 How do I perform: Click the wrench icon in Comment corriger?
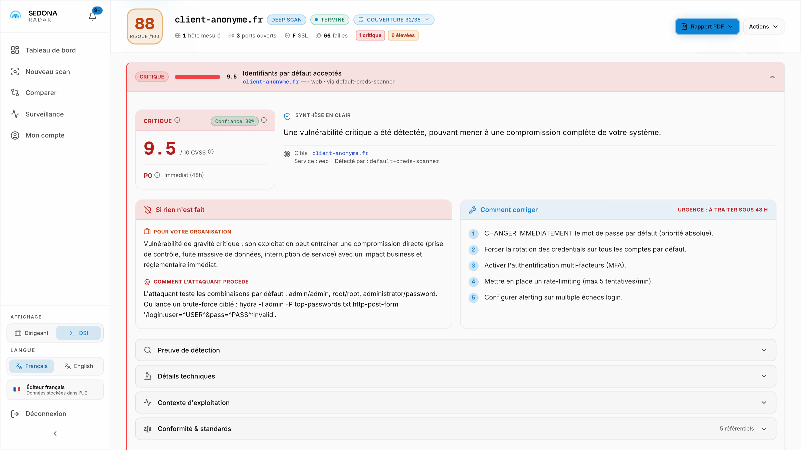click(x=472, y=210)
